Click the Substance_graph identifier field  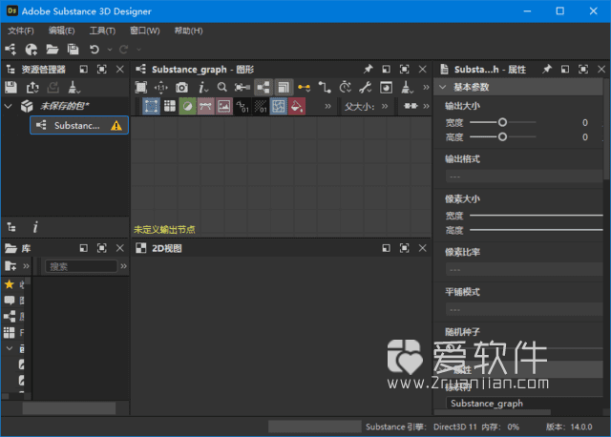524,403
